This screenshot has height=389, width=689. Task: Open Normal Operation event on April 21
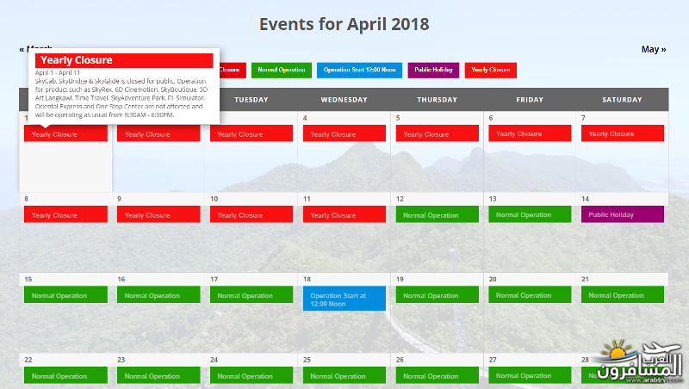pos(623,295)
